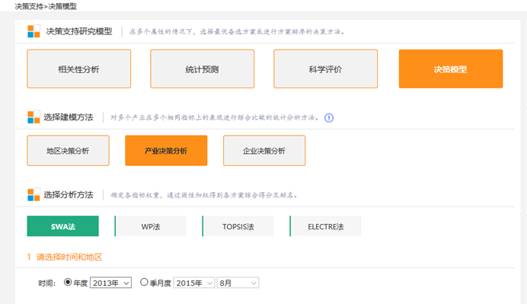Open the 科学评价 model tab
Image resolution: width=527 pixels, height=304 pixels.
pos(326,69)
